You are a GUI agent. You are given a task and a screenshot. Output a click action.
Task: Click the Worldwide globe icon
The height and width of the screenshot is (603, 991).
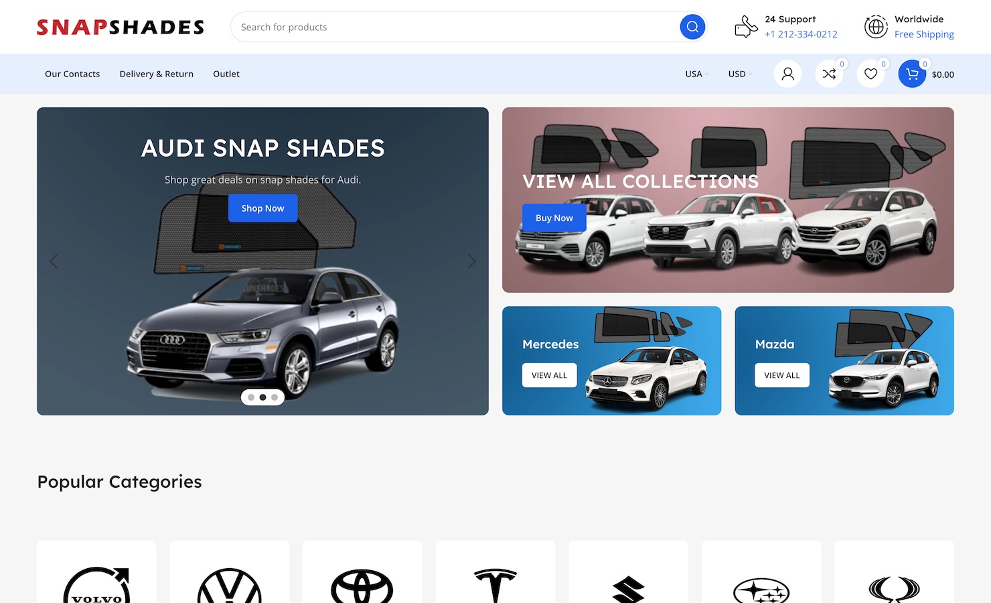(x=876, y=27)
